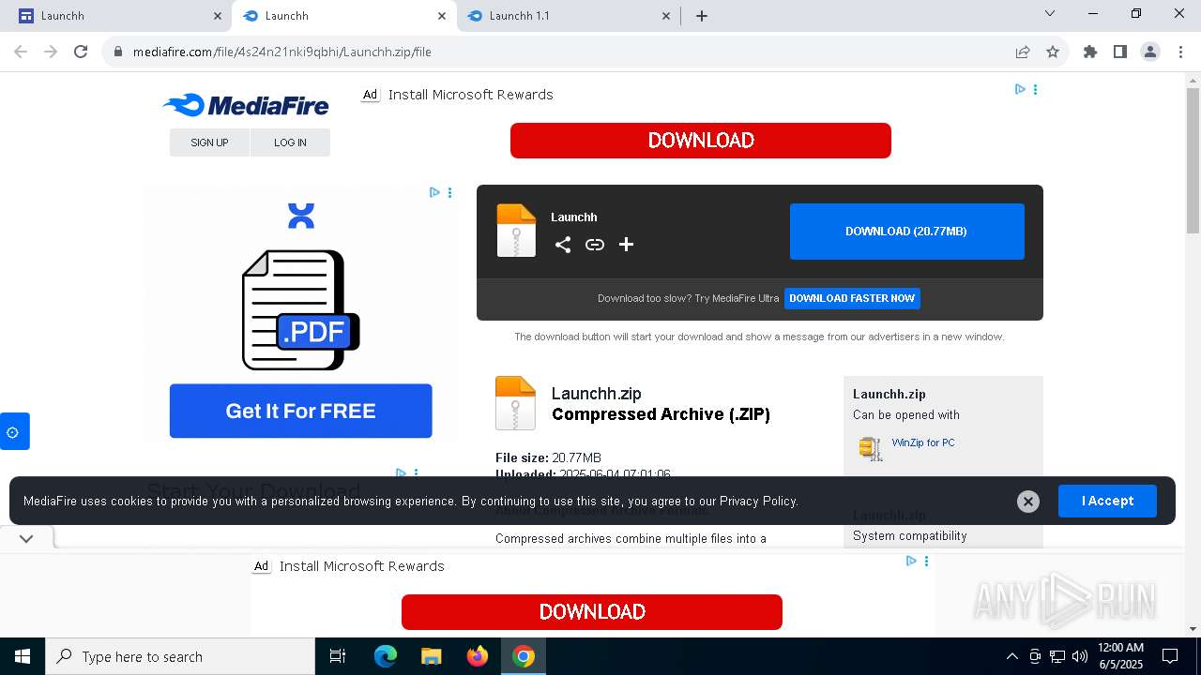
Task: Open notification center icon
Action: pyautogui.click(x=1170, y=656)
